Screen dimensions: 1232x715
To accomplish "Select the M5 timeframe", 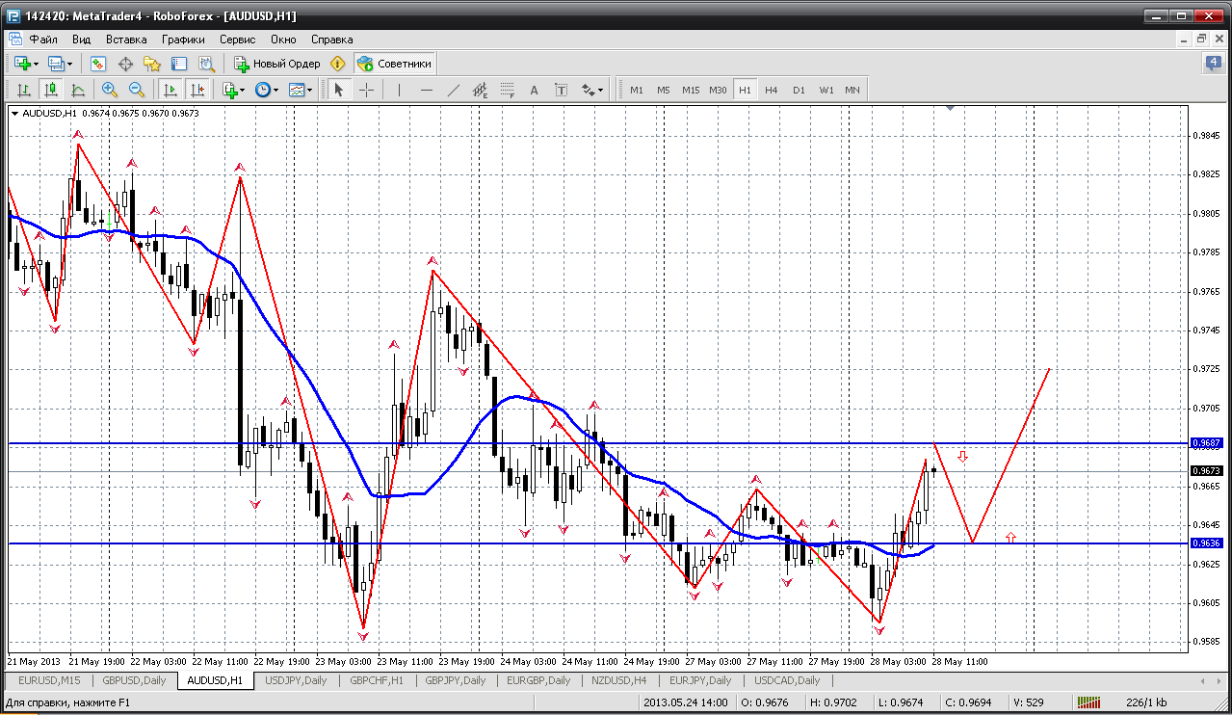I will click(x=664, y=90).
